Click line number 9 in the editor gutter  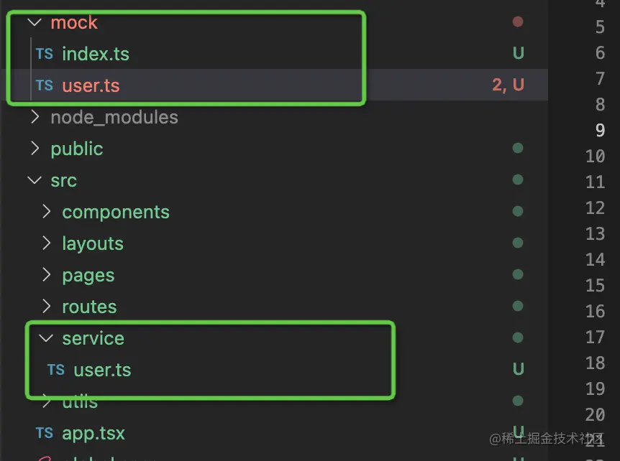click(x=600, y=130)
